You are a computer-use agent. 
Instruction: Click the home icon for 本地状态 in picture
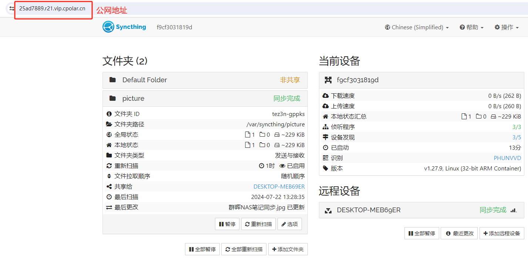pyautogui.click(x=109, y=145)
